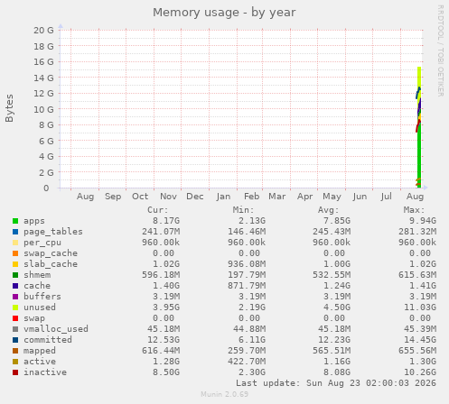This screenshot has height=404, width=449.
Task: Click the cache dark purple swatch
Action: coord(15,286)
